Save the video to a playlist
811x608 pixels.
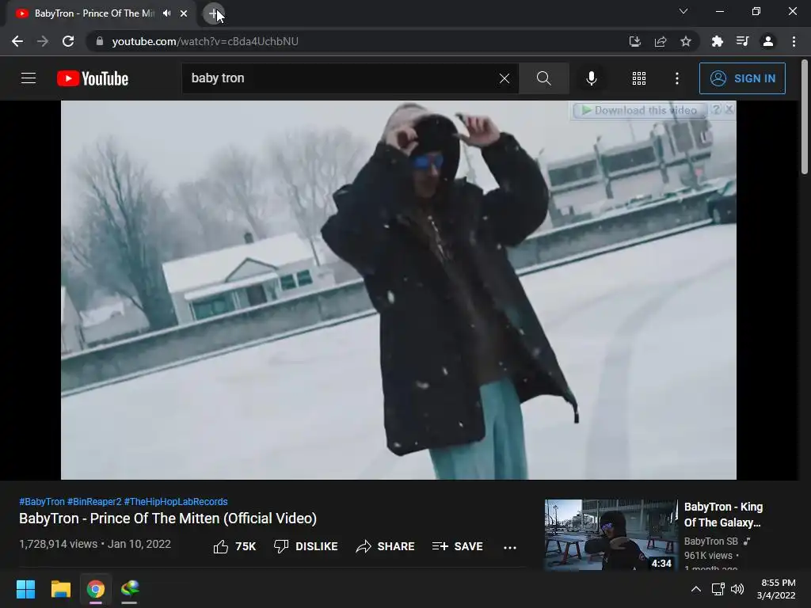coord(458,546)
